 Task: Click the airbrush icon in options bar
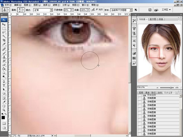(93, 10)
